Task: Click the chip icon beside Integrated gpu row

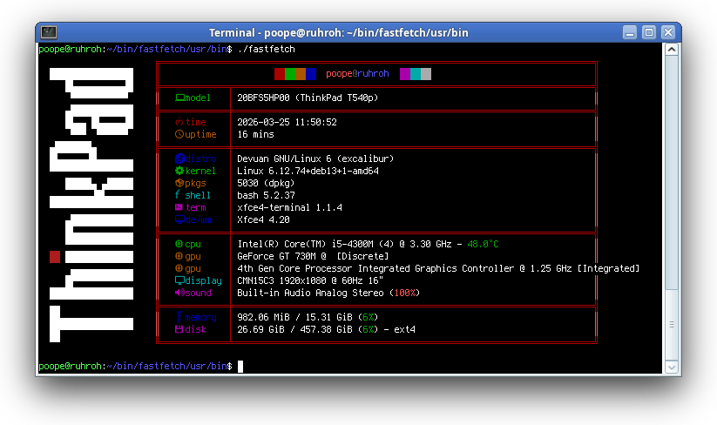Action: [179, 268]
